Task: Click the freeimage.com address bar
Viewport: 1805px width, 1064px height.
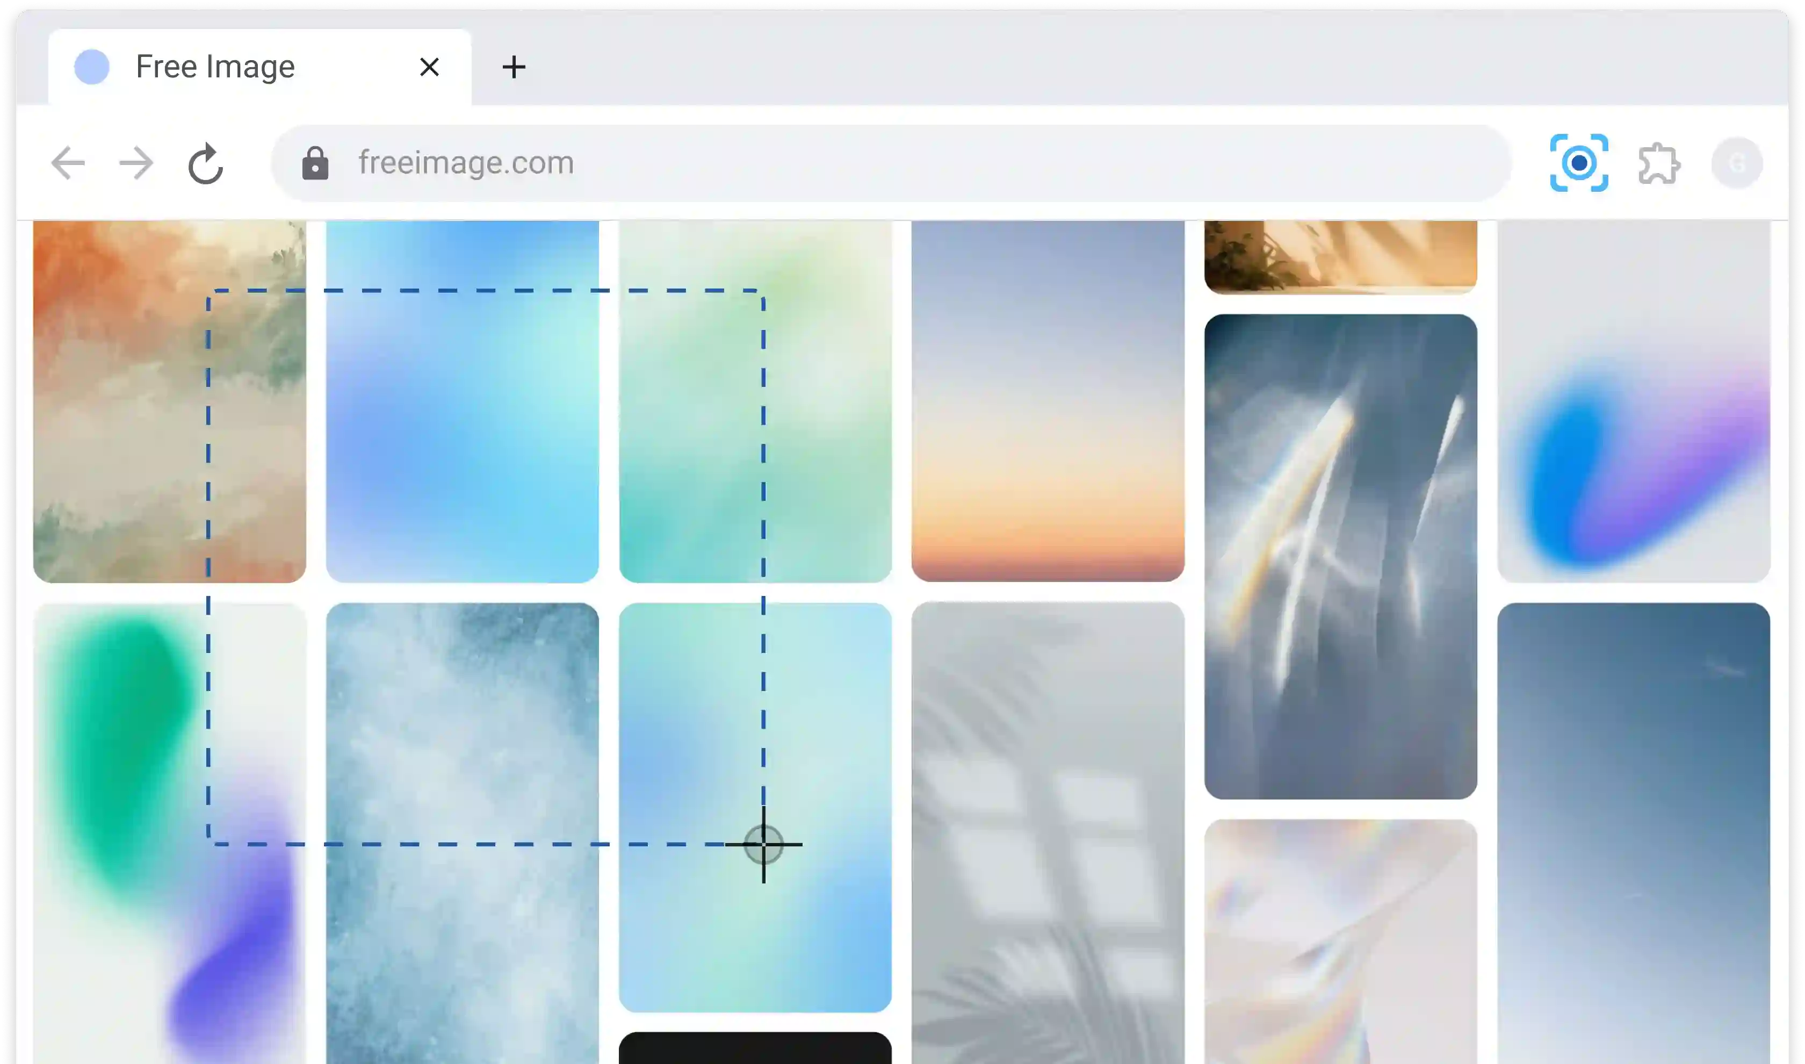Action: pyautogui.click(x=645, y=163)
